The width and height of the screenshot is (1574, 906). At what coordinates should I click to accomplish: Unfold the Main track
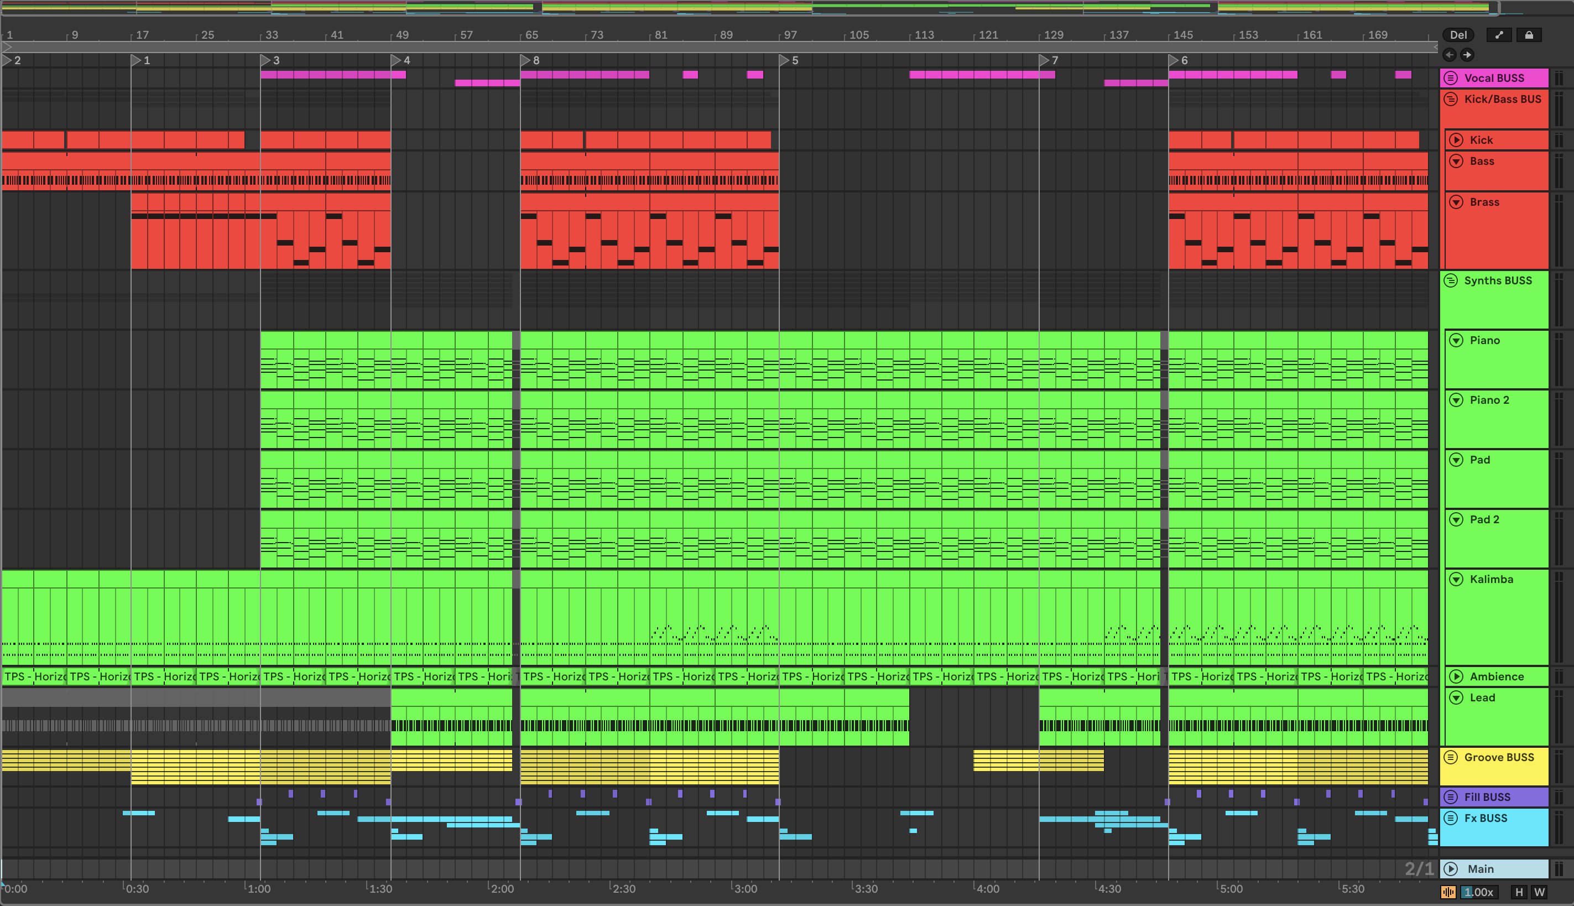[1451, 868]
